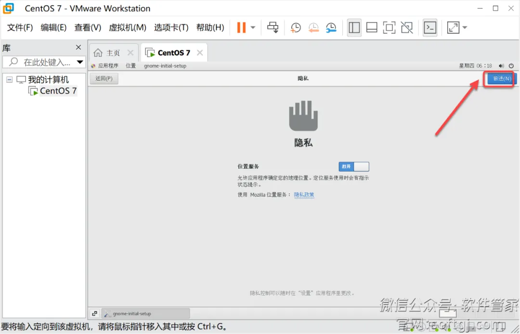Viewport: 520px width, 334px height.
Task: Open the 虚拟机(M) menu
Action: point(127,27)
